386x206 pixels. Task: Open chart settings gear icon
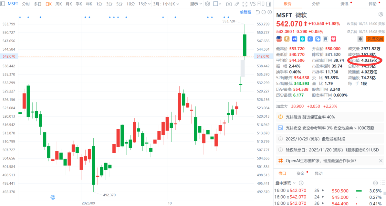[x=207, y=4]
